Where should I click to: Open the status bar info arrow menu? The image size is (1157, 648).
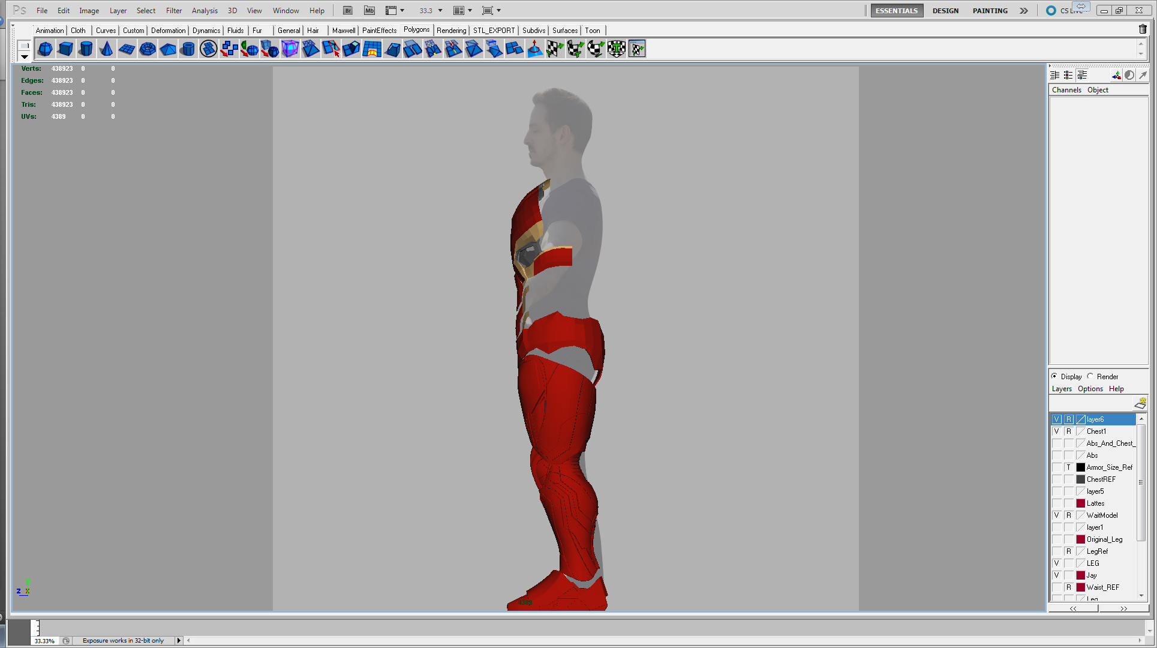pyautogui.click(x=179, y=640)
